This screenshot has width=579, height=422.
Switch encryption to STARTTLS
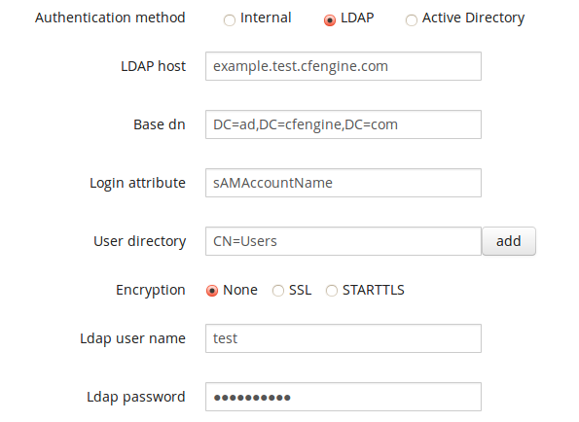(332, 291)
